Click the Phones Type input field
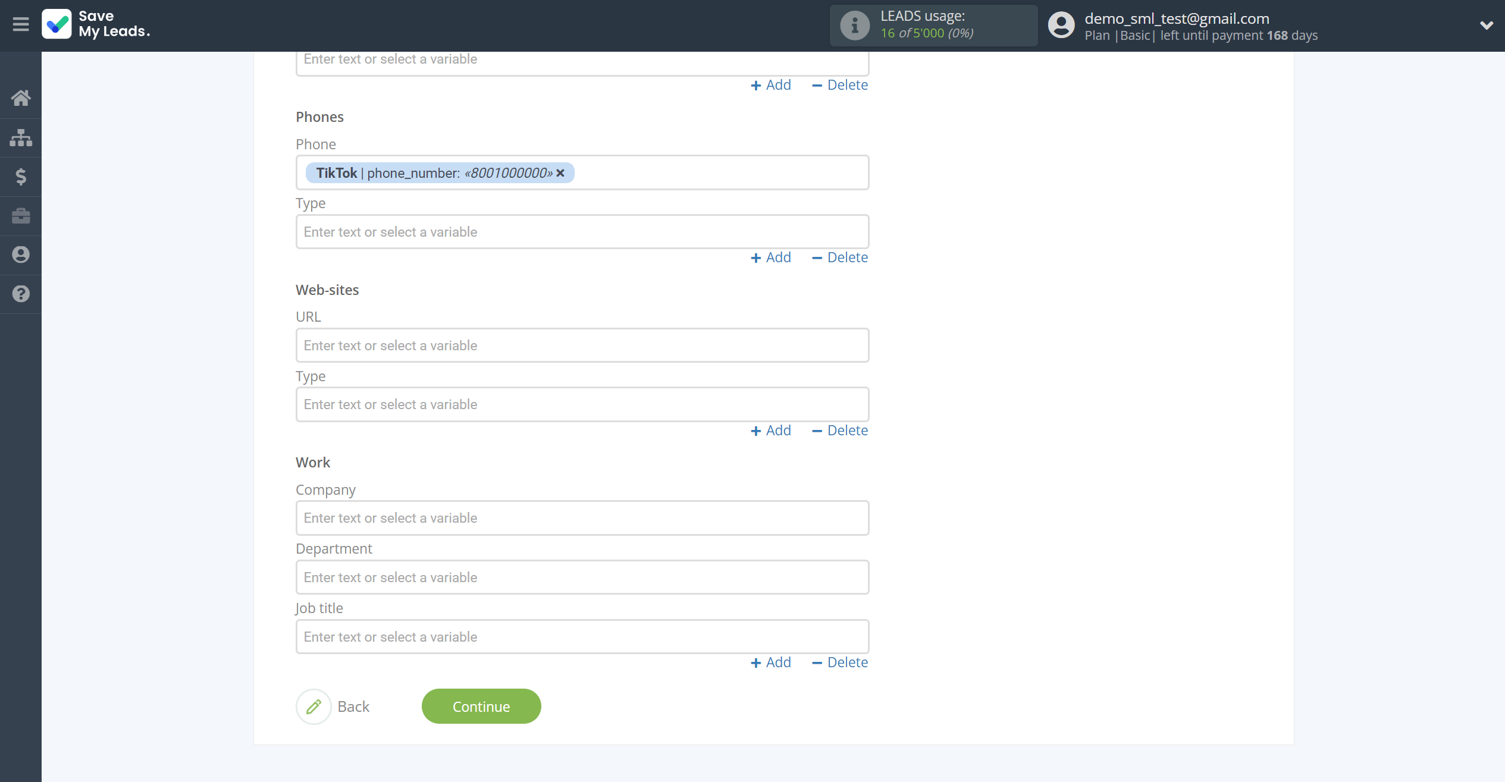 (x=582, y=231)
